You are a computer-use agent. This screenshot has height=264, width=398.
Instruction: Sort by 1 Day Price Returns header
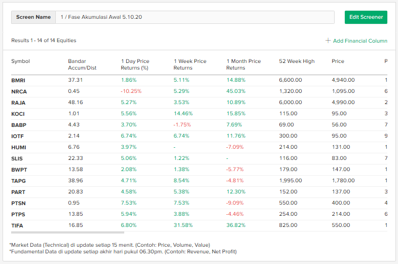click(135, 64)
